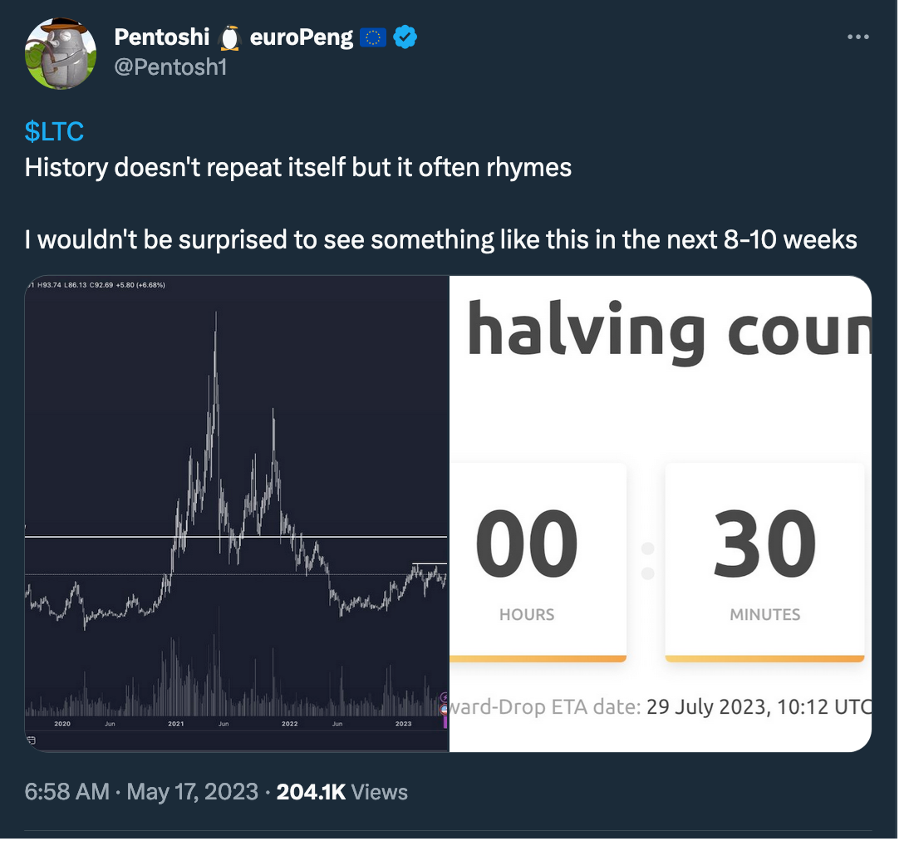Open the @Pentosh1 handle link

pos(170,67)
